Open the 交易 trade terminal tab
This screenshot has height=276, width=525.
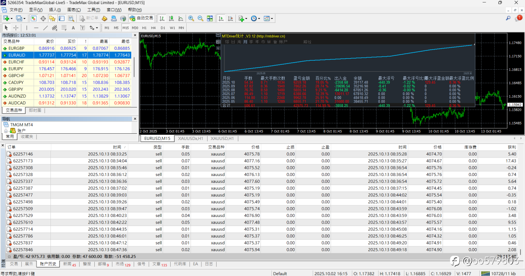pos(14,264)
